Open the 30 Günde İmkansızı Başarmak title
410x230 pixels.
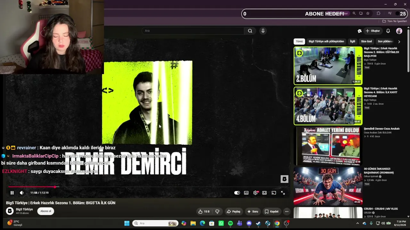click(379, 171)
